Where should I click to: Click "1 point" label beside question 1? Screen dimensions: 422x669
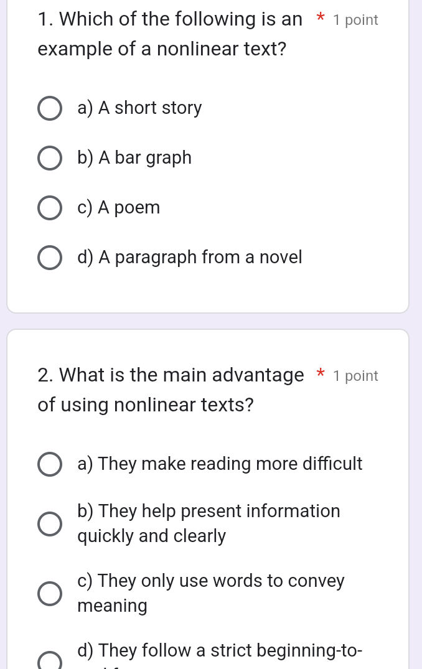pos(355,20)
